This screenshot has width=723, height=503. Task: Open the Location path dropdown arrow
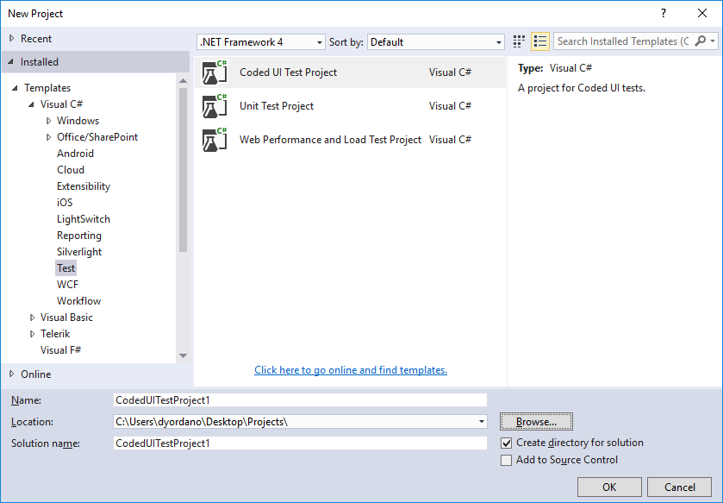click(x=482, y=421)
